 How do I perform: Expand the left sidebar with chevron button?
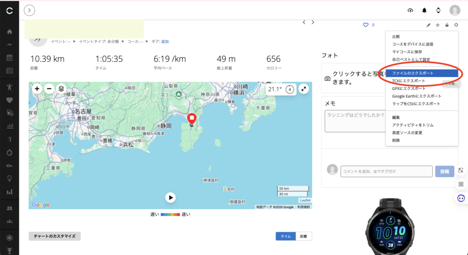click(29, 11)
